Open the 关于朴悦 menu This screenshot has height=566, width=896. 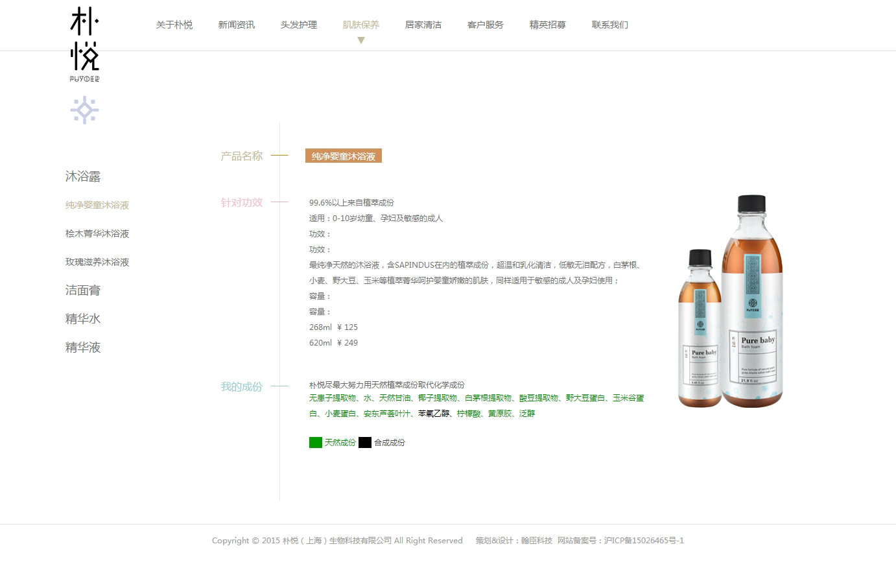point(174,25)
